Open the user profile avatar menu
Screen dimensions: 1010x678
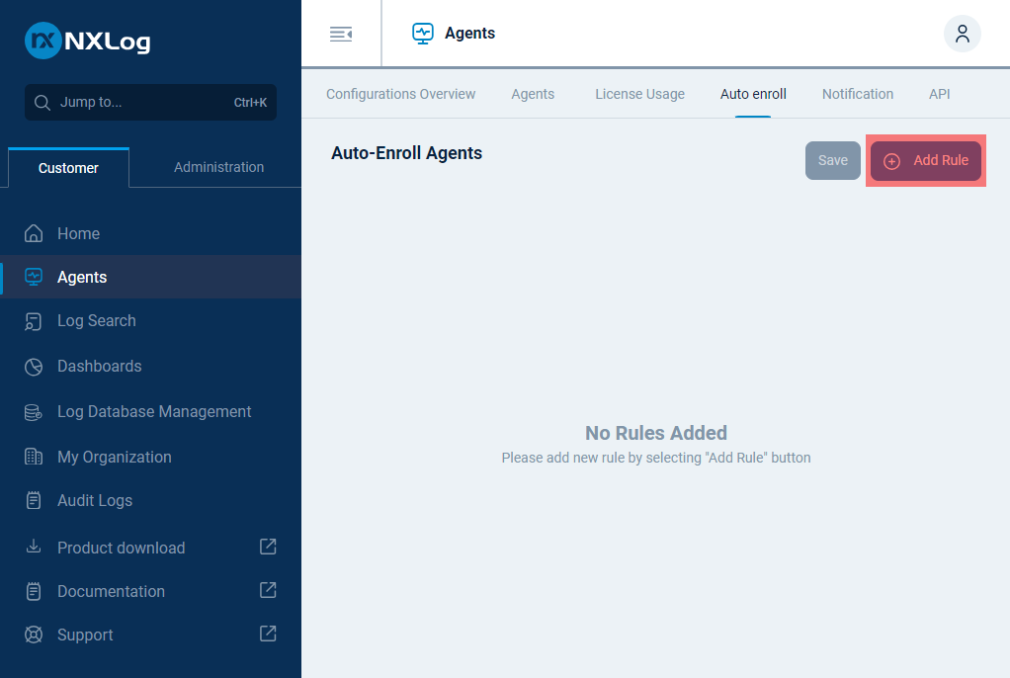coord(962,34)
